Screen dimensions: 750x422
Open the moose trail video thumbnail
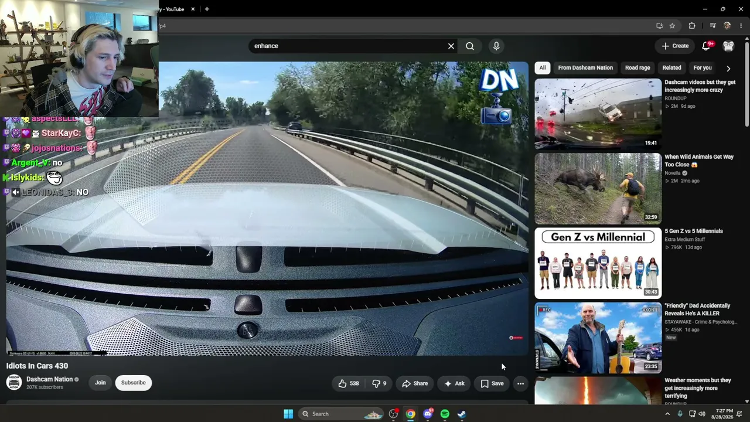[x=598, y=188]
